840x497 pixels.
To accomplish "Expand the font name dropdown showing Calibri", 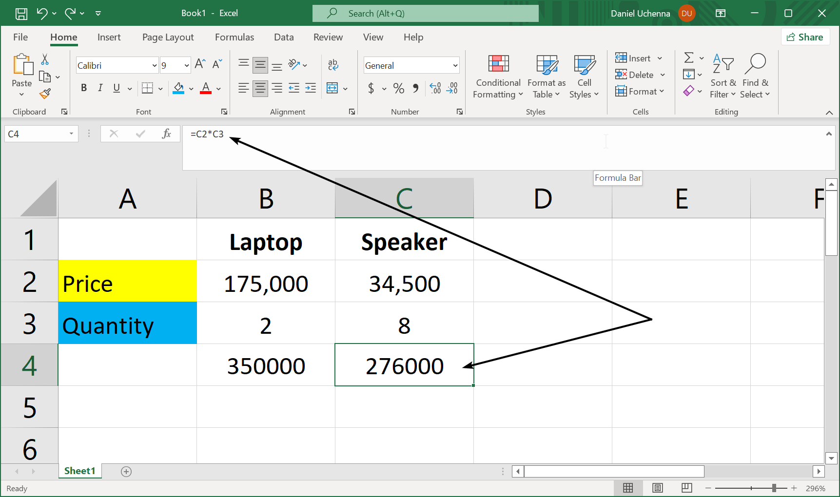I will 155,65.
